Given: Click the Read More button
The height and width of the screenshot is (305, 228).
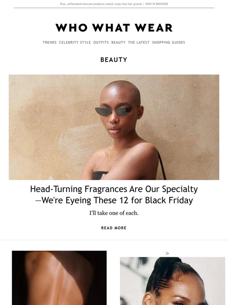Looking at the screenshot, I should coord(114,228).
